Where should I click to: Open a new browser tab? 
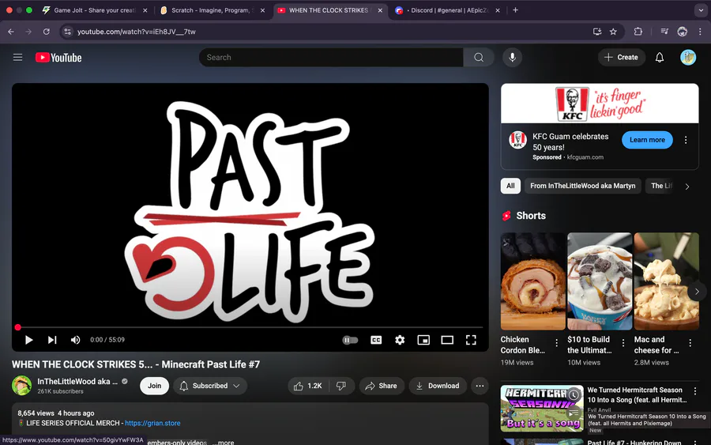click(515, 10)
